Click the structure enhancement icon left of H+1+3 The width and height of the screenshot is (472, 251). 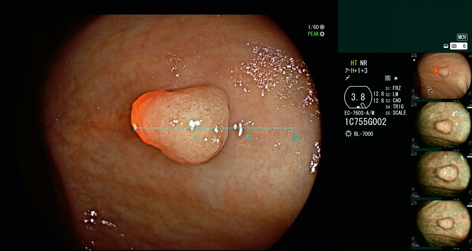[347, 71]
